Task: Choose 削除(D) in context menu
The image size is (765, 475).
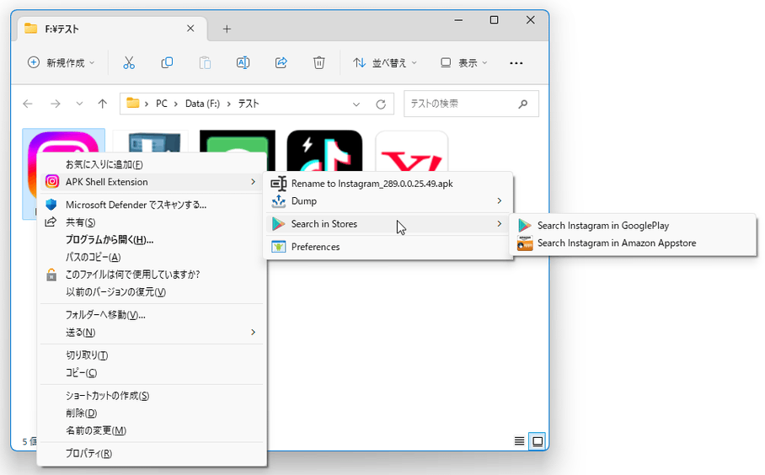Action: 152,413
